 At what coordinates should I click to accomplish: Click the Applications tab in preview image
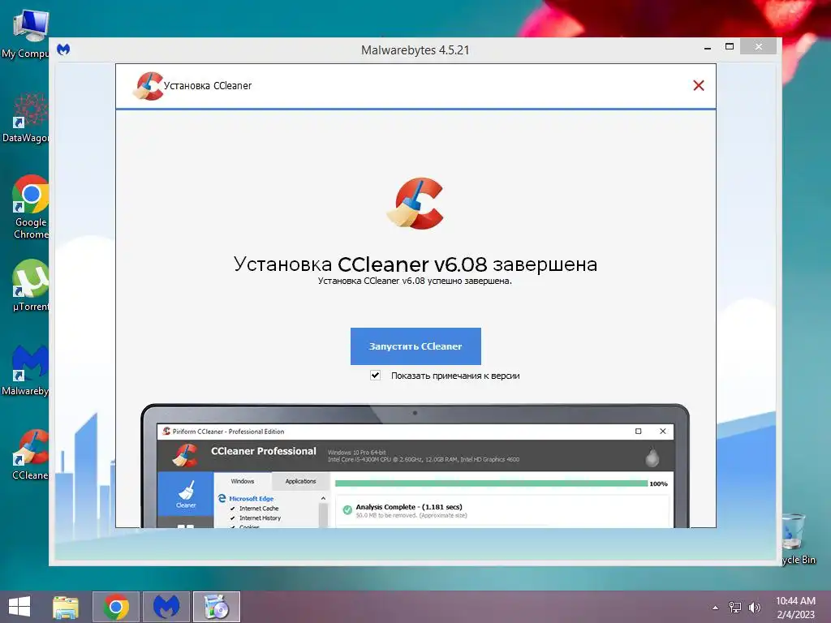pos(300,481)
